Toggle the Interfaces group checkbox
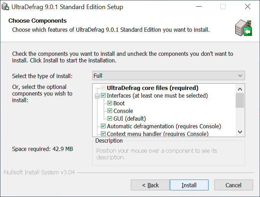This screenshot has height=197, width=260. (103, 96)
